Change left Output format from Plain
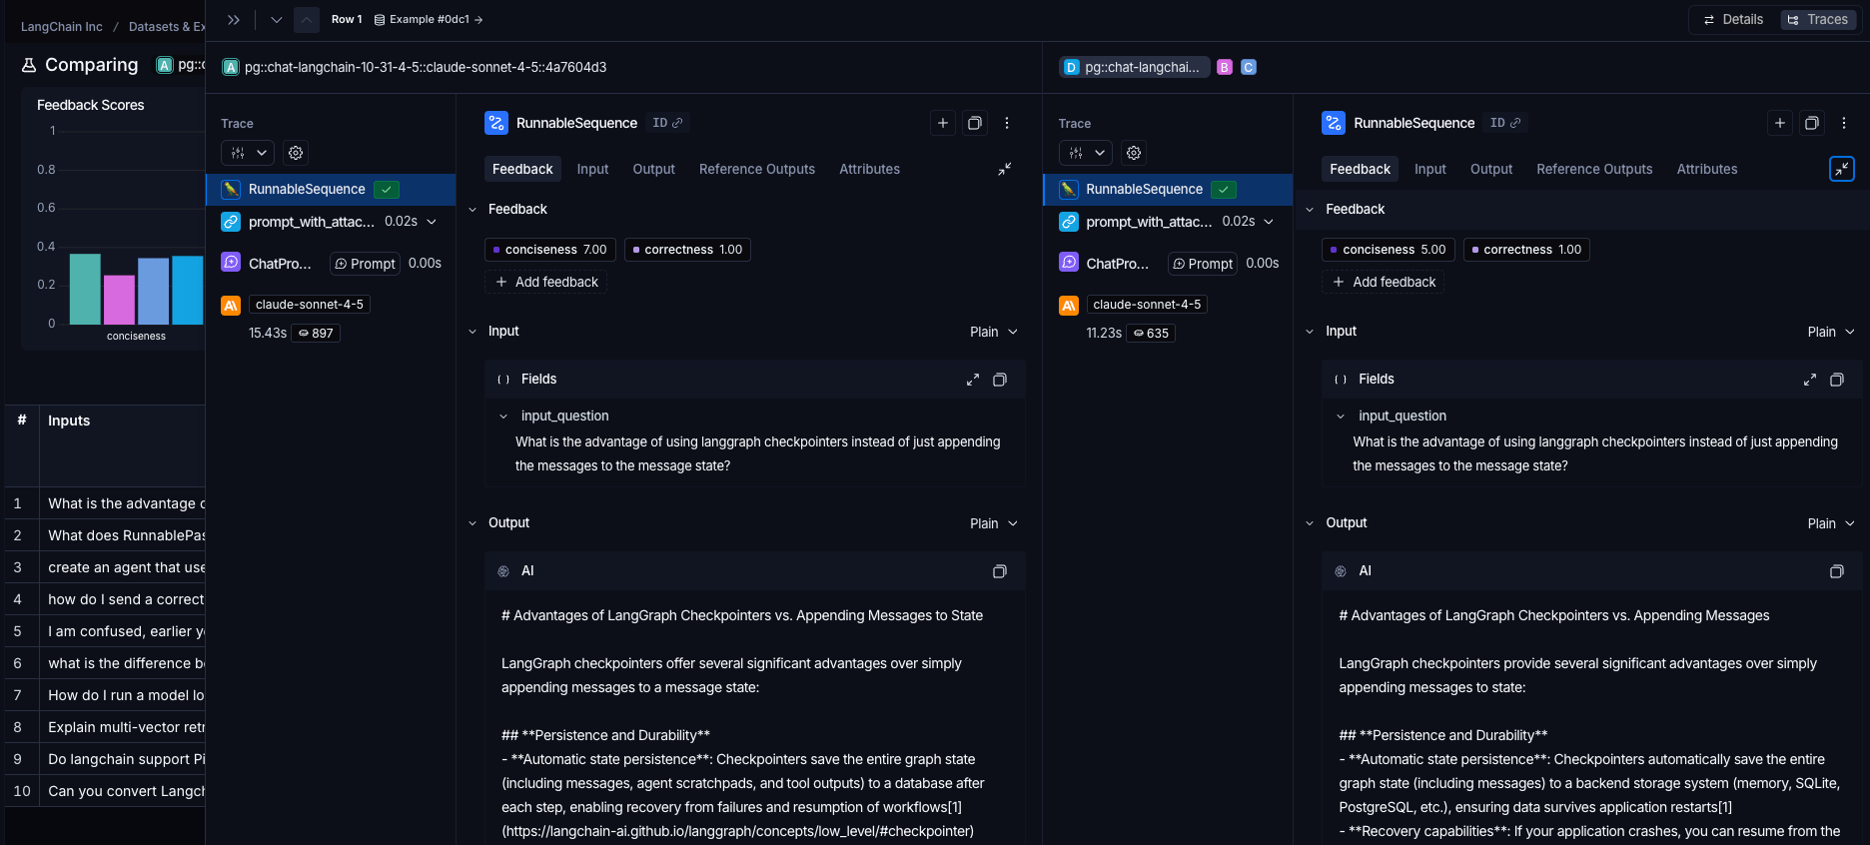Viewport: 1870px width, 845px height. pyautogui.click(x=994, y=523)
